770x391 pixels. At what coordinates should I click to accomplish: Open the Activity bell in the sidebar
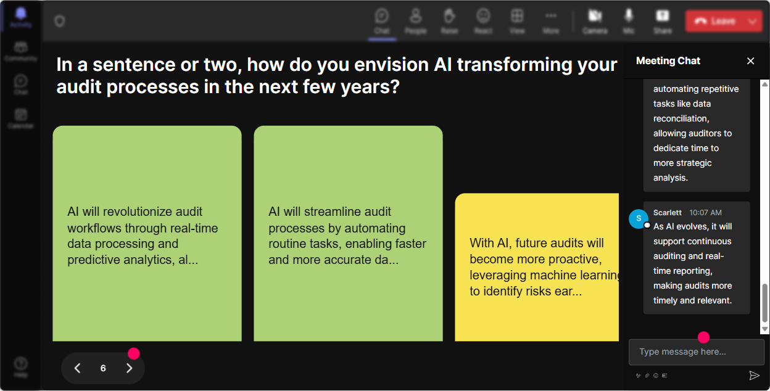pyautogui.click(x=20, y=17)
